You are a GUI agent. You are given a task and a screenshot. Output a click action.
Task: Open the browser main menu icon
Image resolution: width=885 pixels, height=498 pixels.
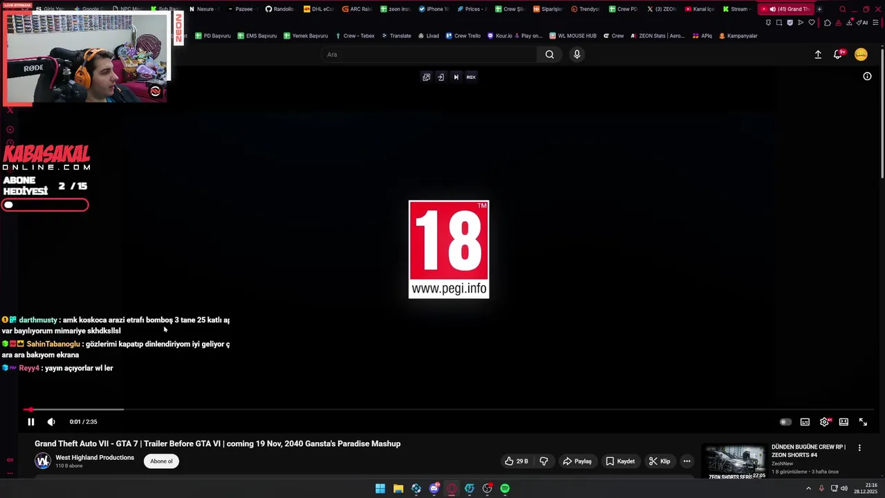point(875,22)
